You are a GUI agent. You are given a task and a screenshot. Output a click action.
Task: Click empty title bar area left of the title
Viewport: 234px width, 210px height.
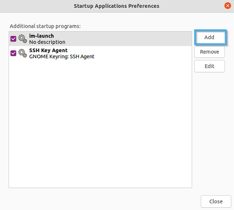coord(37,6)
